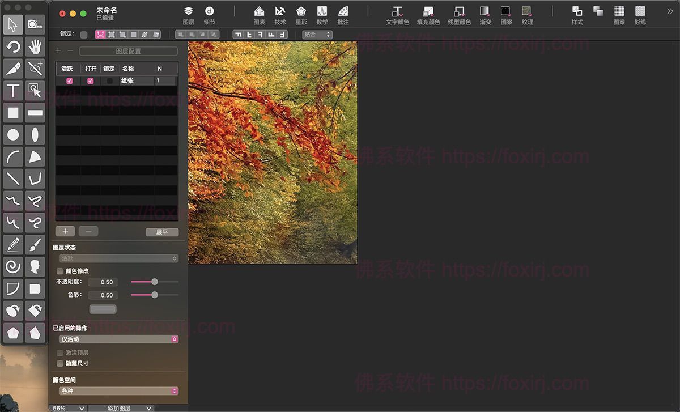Open the 仅活动 dropdown

tap(118, 339)
